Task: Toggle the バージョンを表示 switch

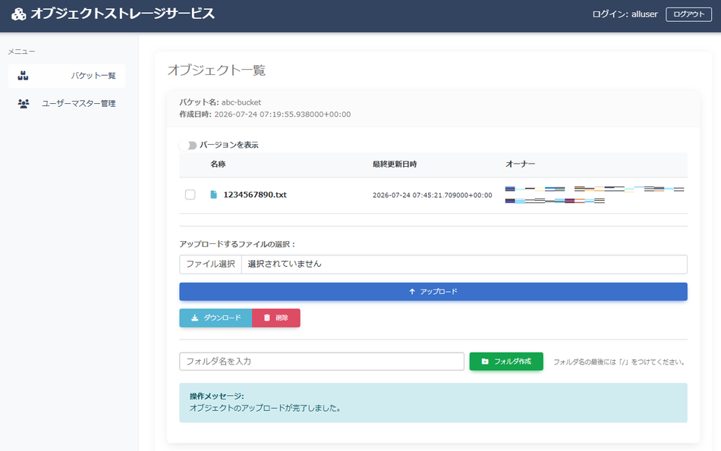Action: pos(188,145)
